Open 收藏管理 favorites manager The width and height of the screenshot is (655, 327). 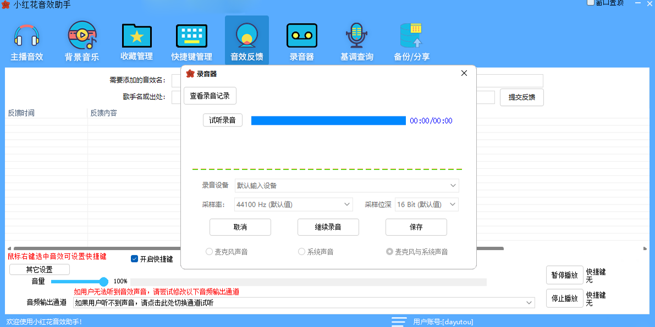(x=136, y=40)
